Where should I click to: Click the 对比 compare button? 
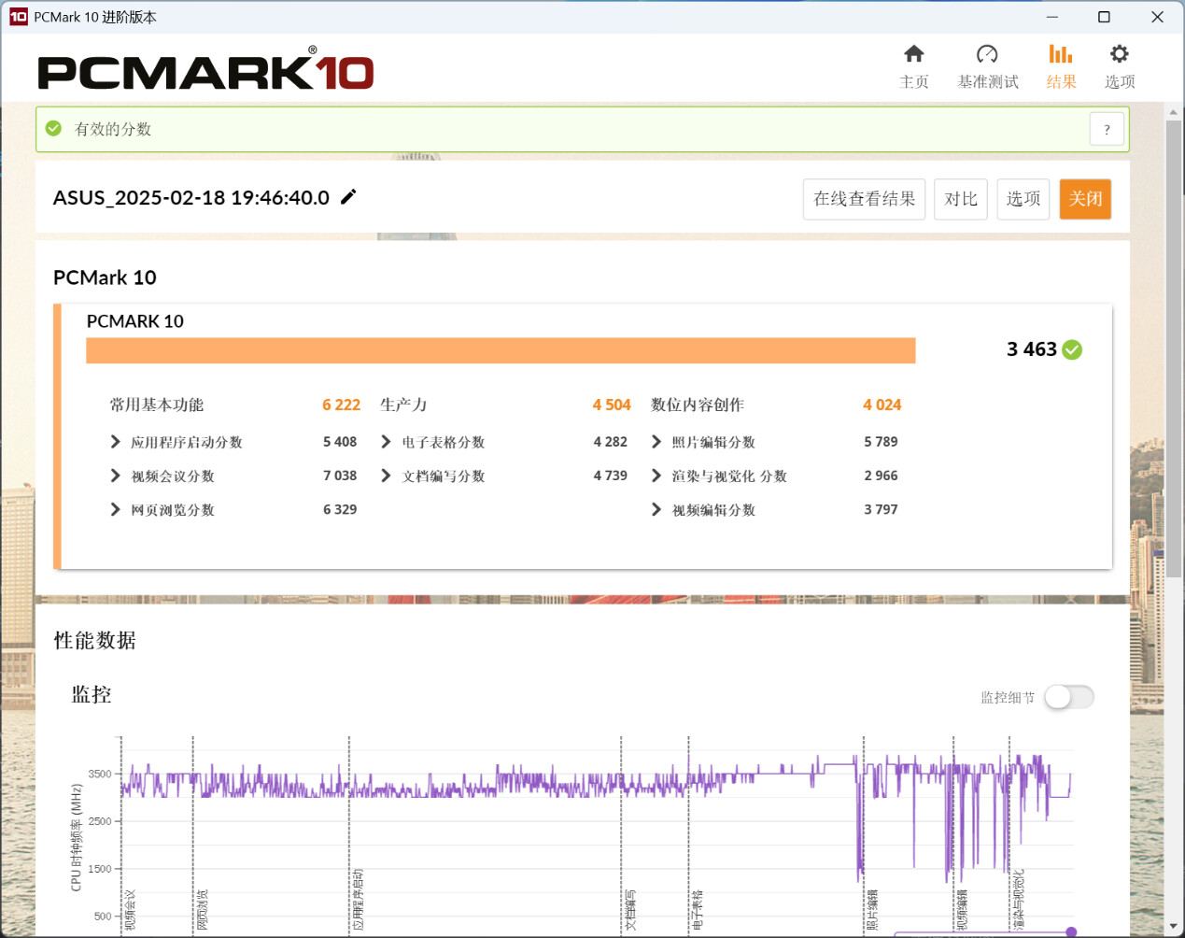[960, 199]
